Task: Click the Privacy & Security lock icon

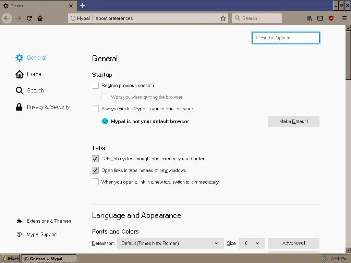Action: pyautogui.click(x=19, y=107)
